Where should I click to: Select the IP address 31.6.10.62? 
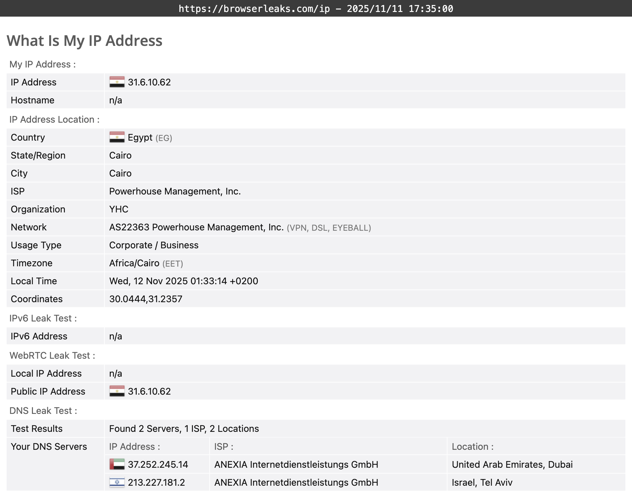tap(150, 82)
